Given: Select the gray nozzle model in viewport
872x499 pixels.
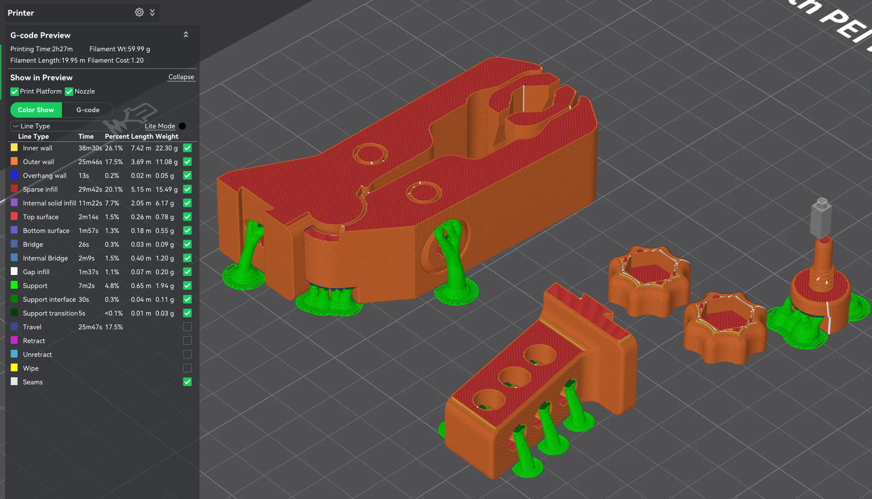Looking at the screenshot, I should pyautogui.click(x=821, y=219).
